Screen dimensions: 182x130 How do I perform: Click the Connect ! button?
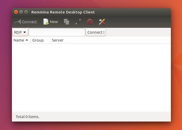[96, 32]
